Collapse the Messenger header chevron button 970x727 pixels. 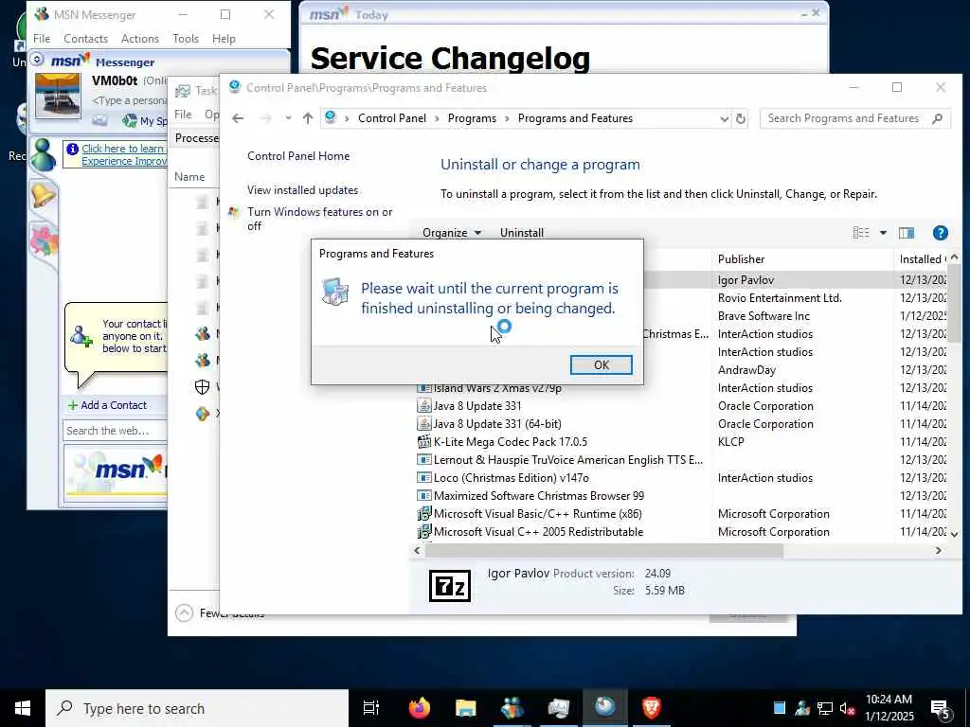coord(37,60)
